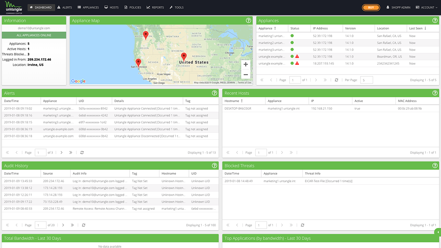Click warning icon on Boardman appliance row

pos(297,57)
